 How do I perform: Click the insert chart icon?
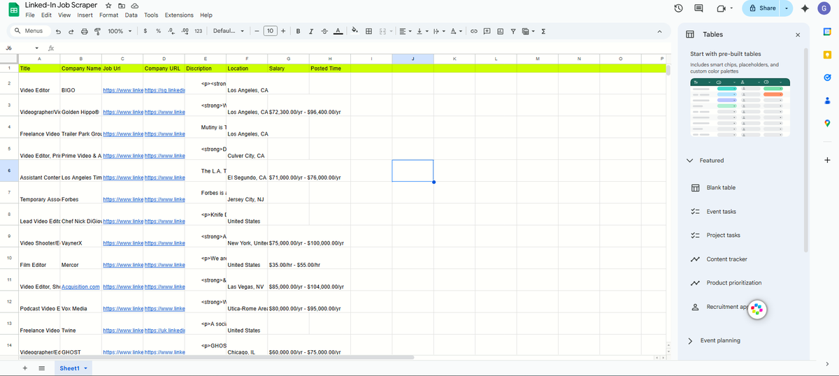[x=501, y=31]
